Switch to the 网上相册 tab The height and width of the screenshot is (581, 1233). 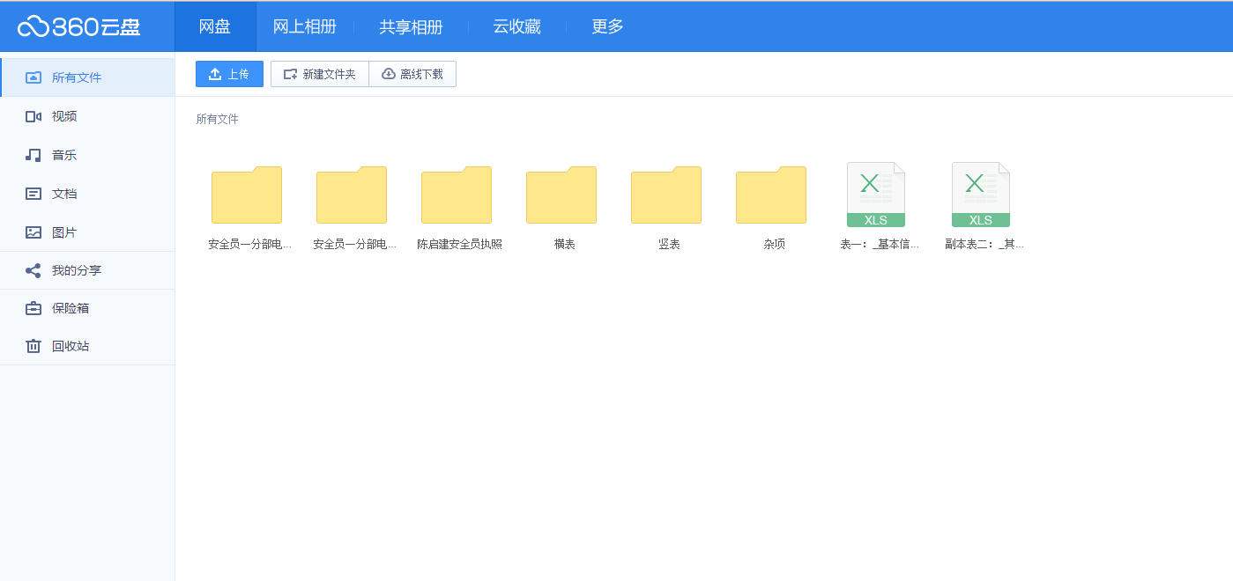pyautogui.click(x=305, y=26)
